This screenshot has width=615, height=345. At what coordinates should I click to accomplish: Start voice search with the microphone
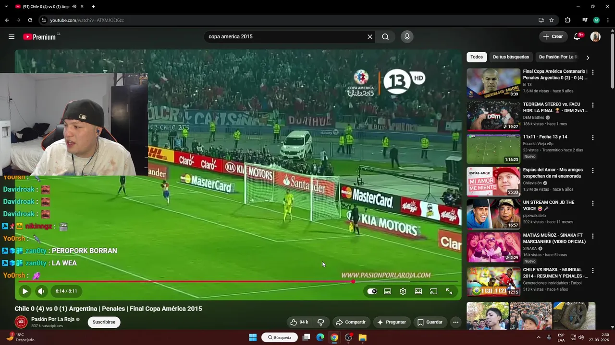tap(407, 36)
